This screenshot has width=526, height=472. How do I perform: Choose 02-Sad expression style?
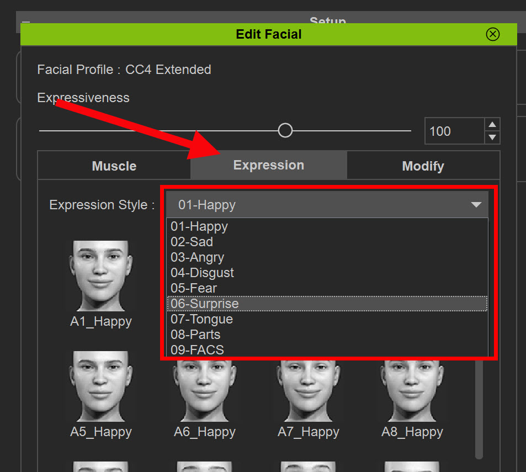pyautogui.click(x=327, y=242)
